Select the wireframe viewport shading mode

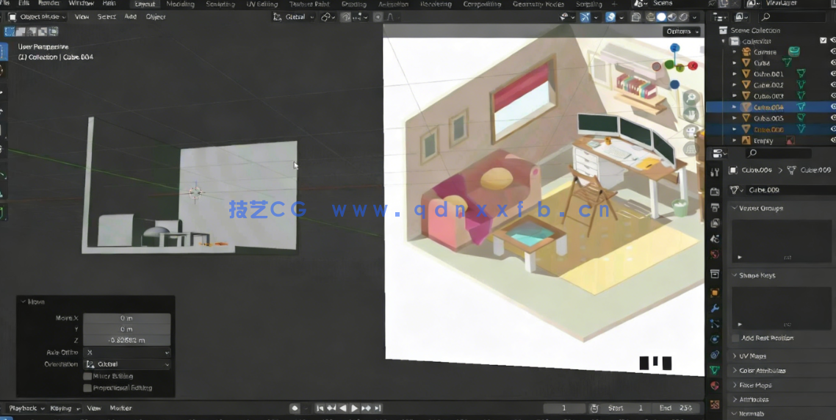(650, 17)
